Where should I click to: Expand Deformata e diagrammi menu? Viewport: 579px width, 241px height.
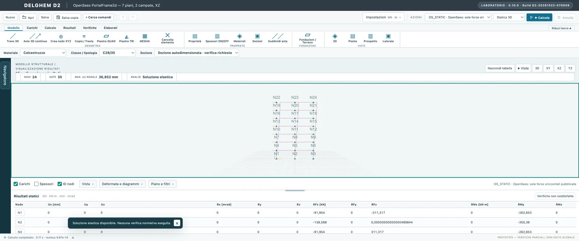click(122, 184)
